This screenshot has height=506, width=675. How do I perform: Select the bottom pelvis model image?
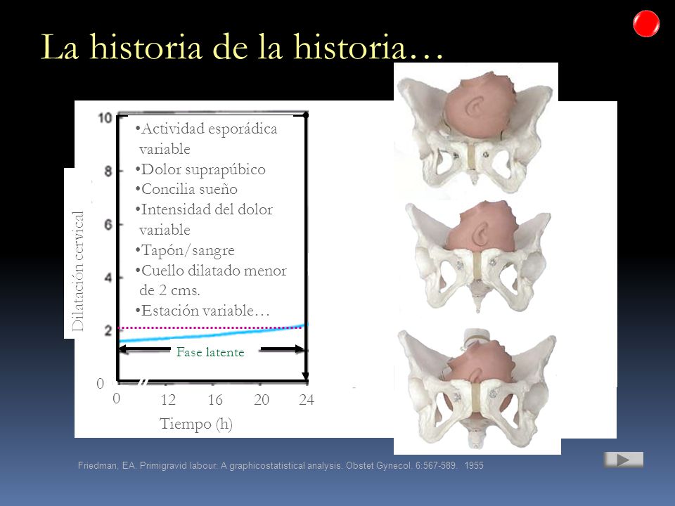pyautogui.click(x=477, y=388)
